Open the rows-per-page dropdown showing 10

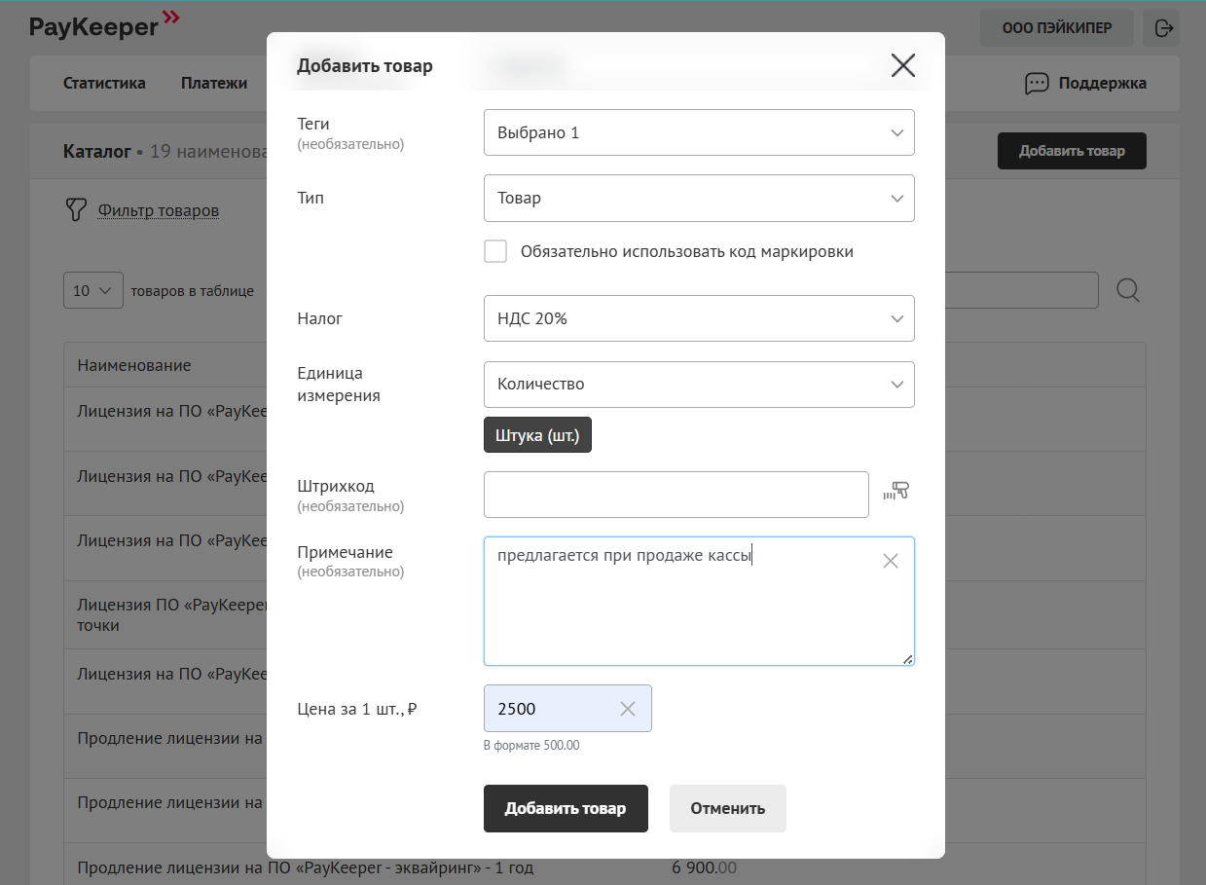point(93,290)
